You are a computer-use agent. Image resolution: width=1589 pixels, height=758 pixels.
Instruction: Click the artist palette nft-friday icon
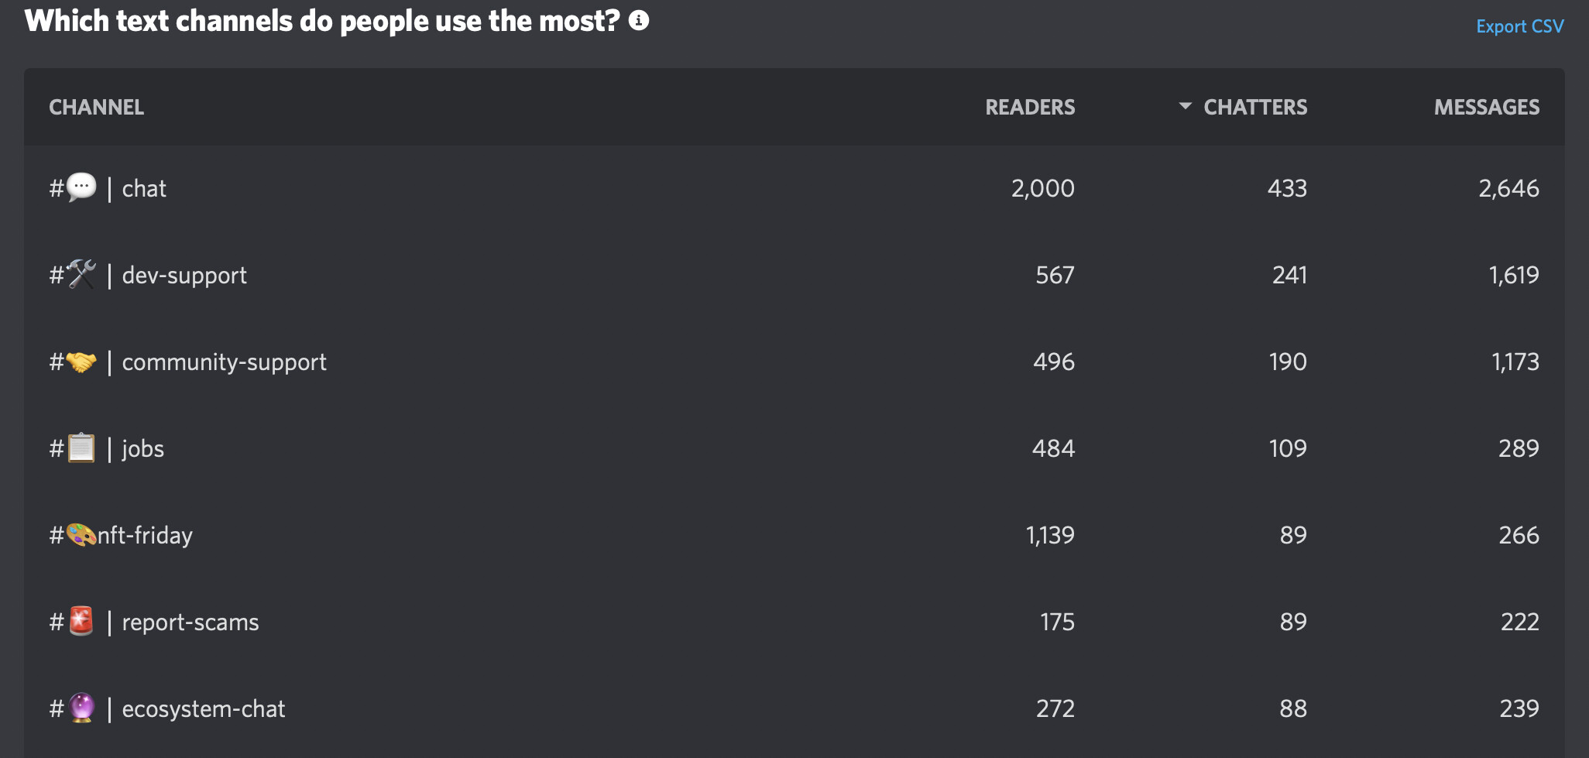tap(81, 535)
